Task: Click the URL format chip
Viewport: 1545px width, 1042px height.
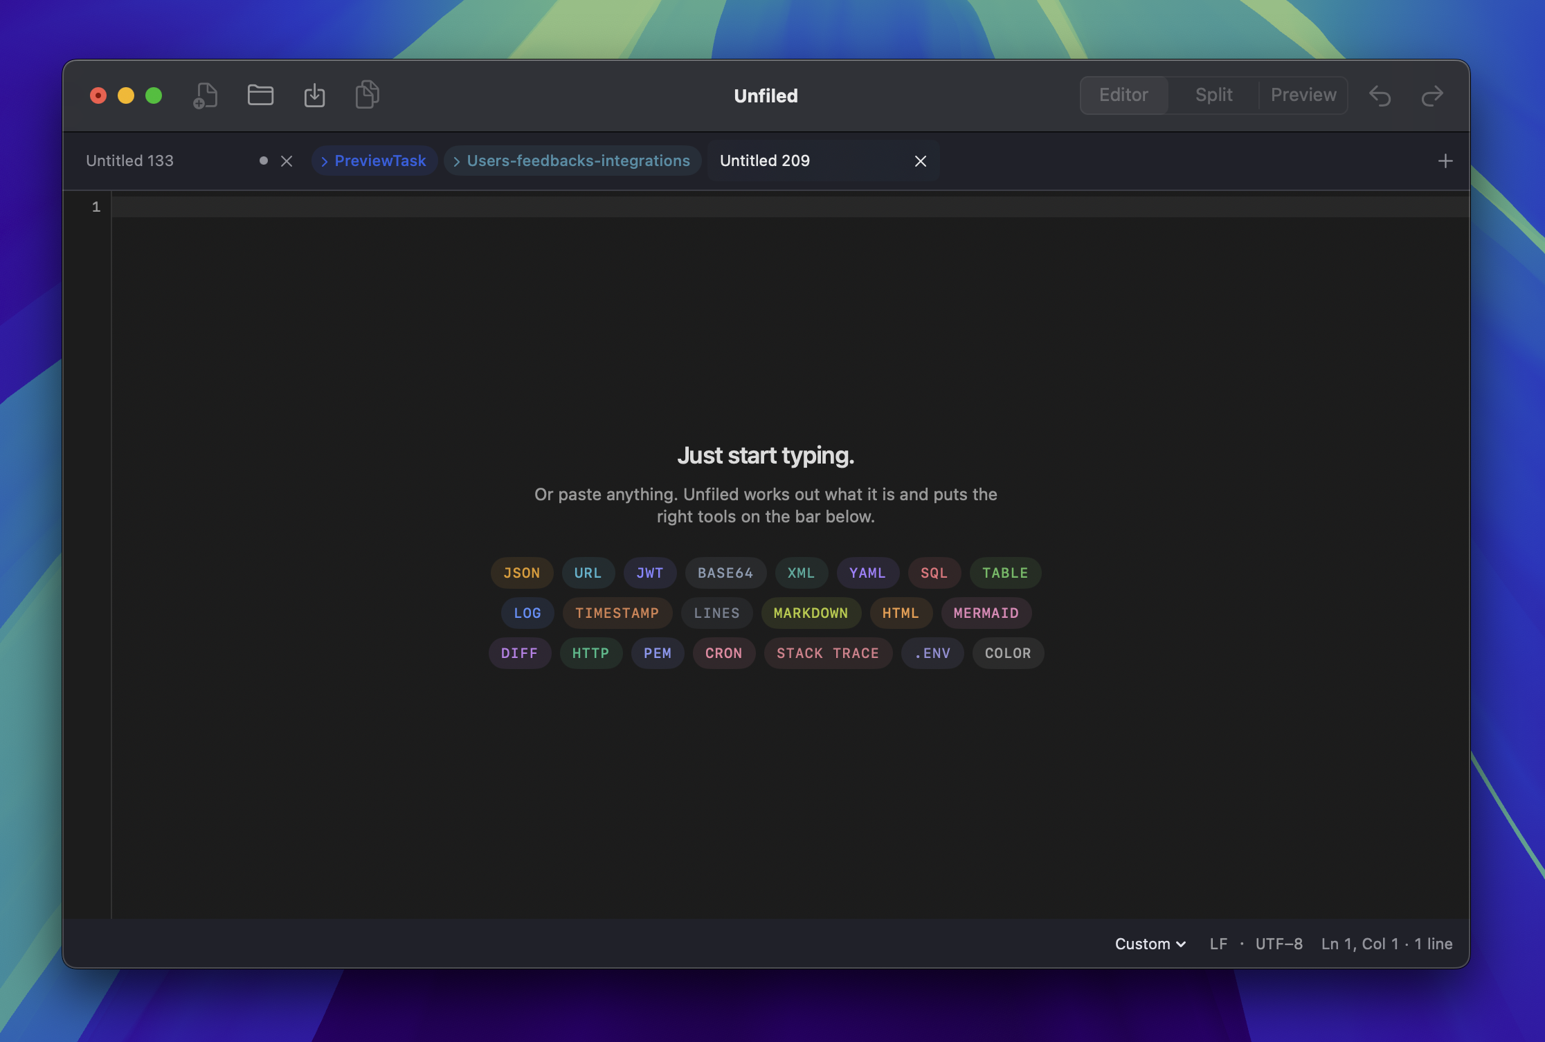Action: tap(588, 573)
